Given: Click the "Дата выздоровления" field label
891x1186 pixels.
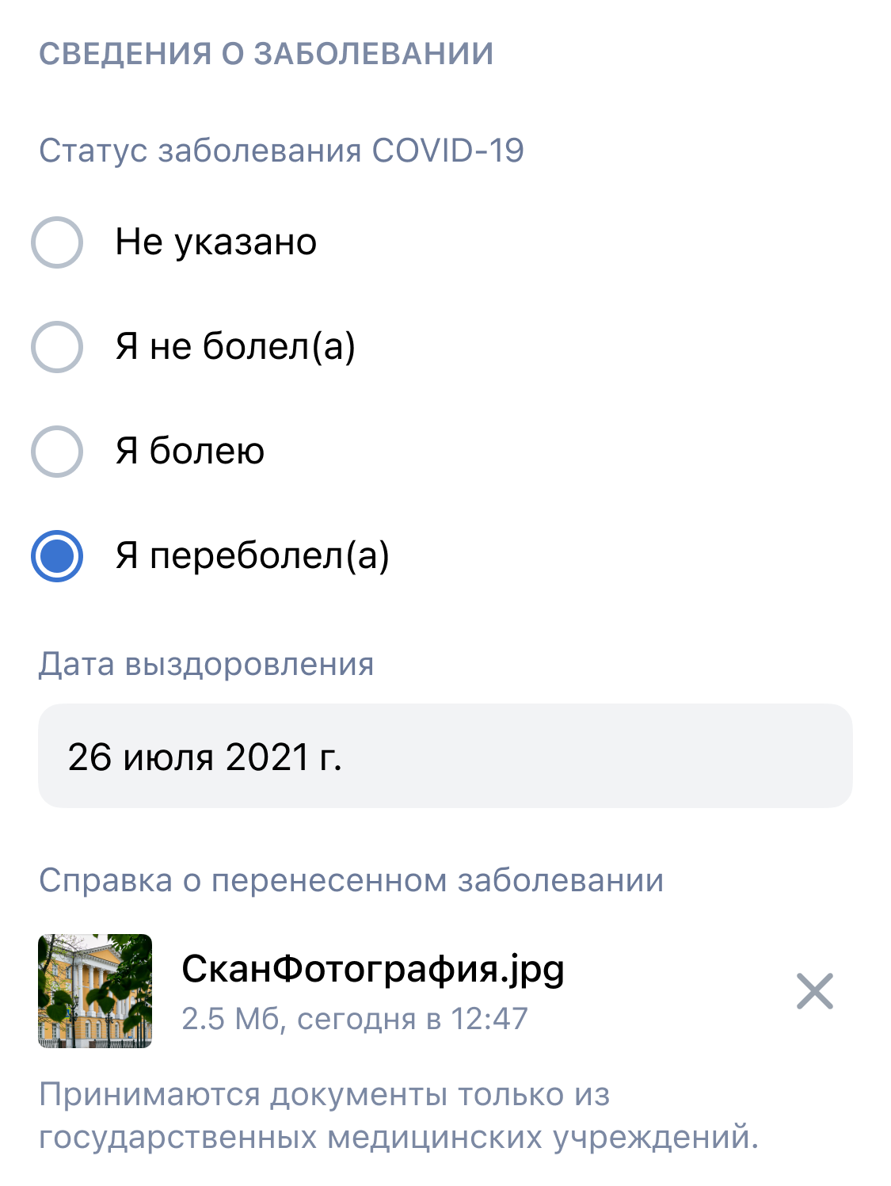Looking at the screenshot, I should coord(206,664).
